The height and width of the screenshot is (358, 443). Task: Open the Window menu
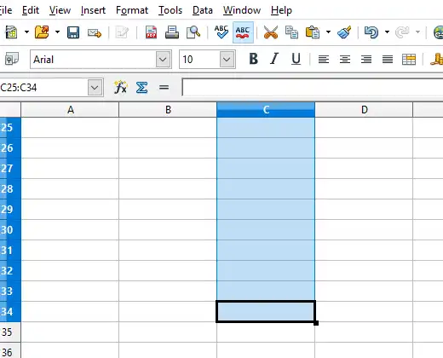coord(242,10)
